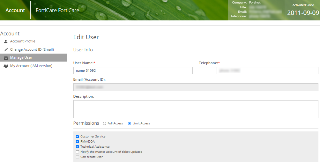Click the Manage User archive icon
The height and width of the screenshot is (163, 320).
click(6, 57)
